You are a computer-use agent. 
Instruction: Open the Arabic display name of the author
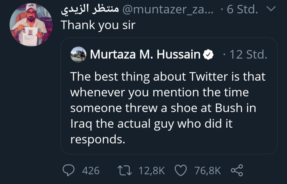tap(90, 10)
